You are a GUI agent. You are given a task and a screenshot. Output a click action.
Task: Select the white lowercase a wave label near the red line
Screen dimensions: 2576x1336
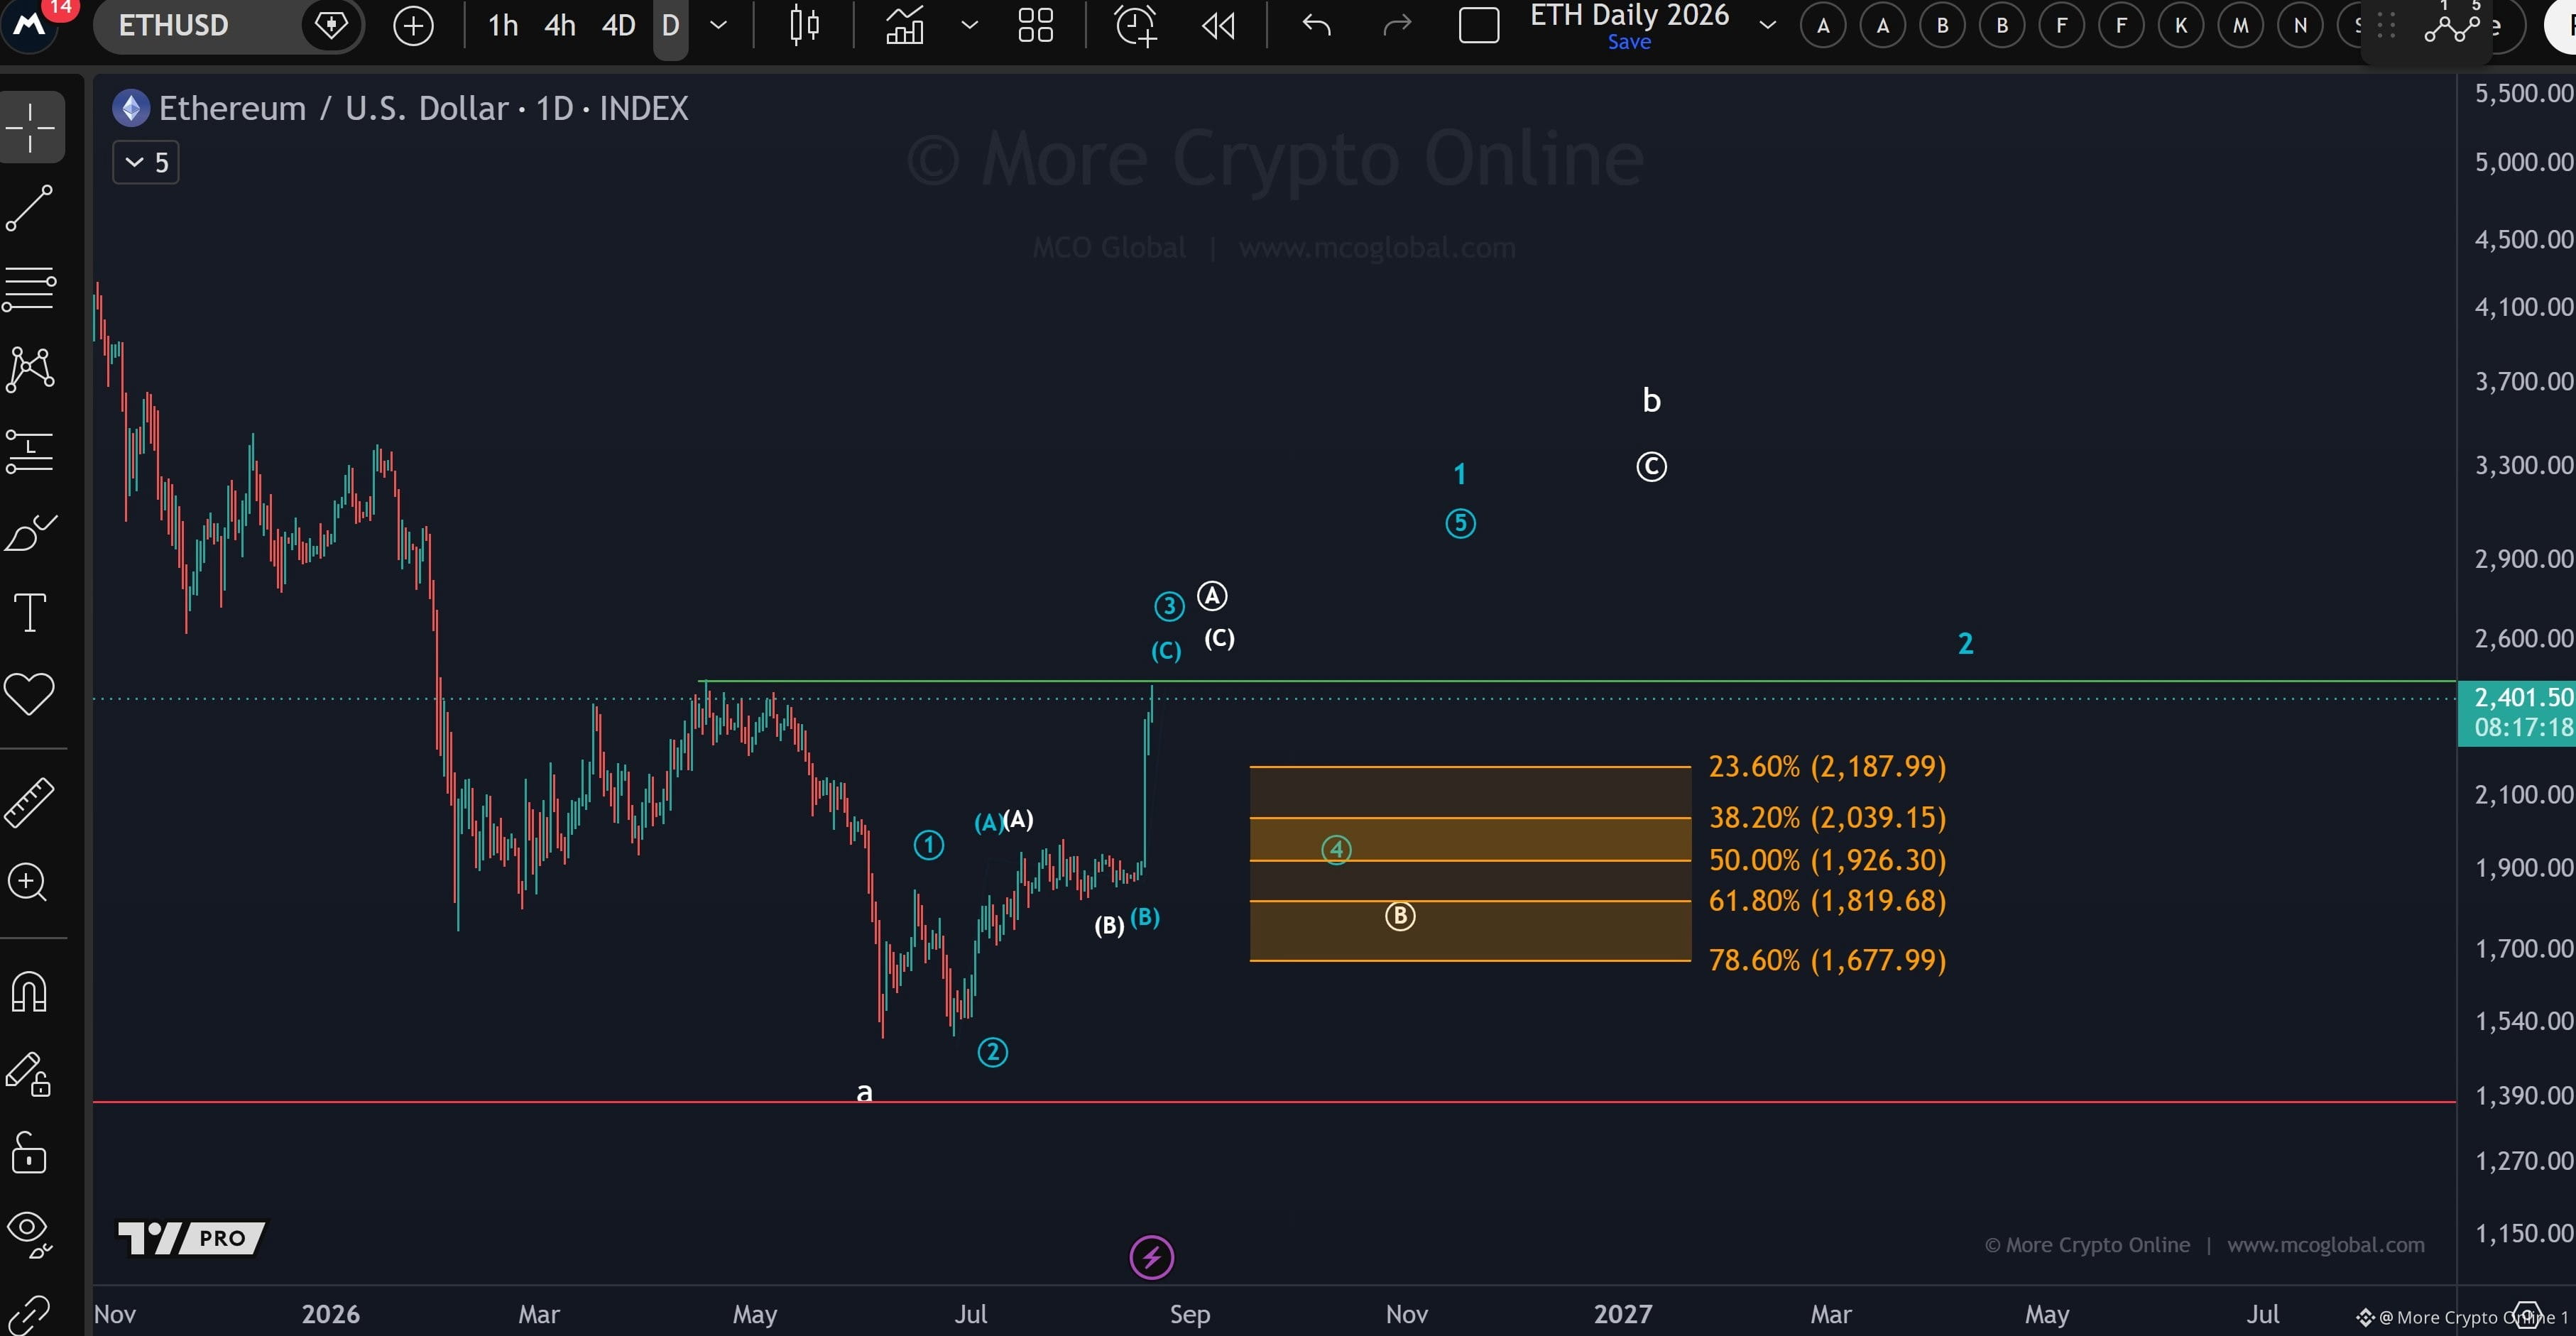point(865,1092)
